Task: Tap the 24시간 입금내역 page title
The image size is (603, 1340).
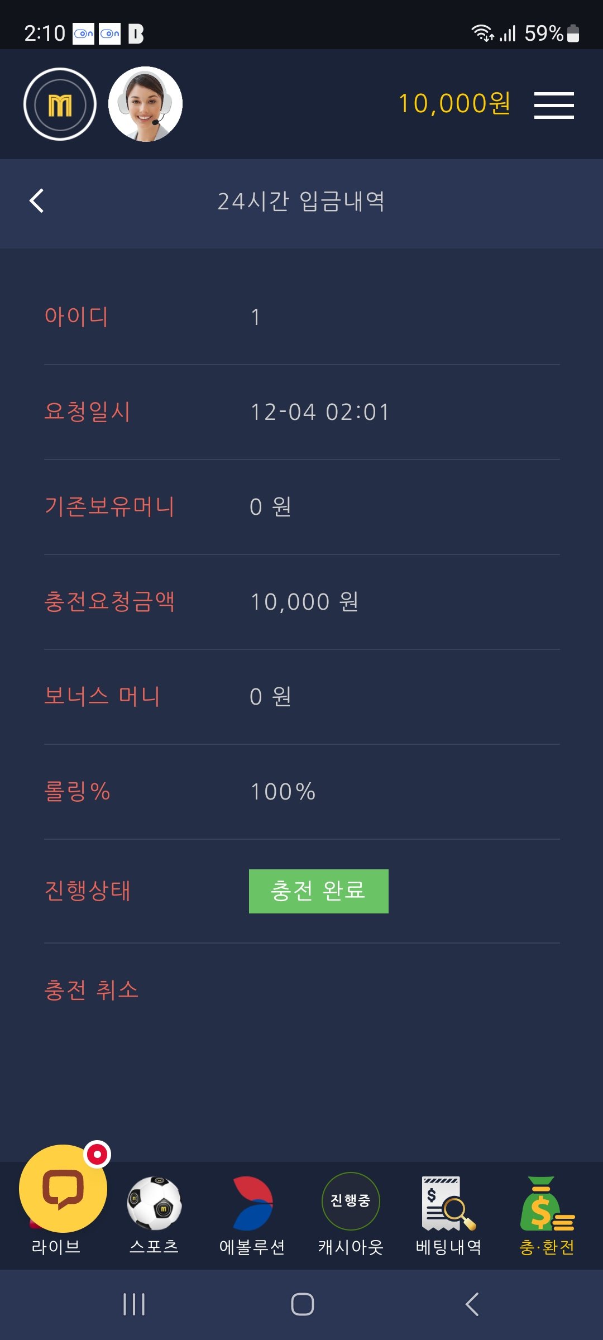Action: [x=301, y=202]
